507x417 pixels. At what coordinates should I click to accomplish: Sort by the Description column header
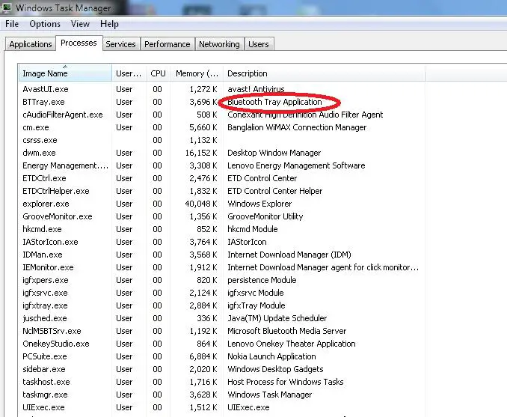[x=324, y=73]
